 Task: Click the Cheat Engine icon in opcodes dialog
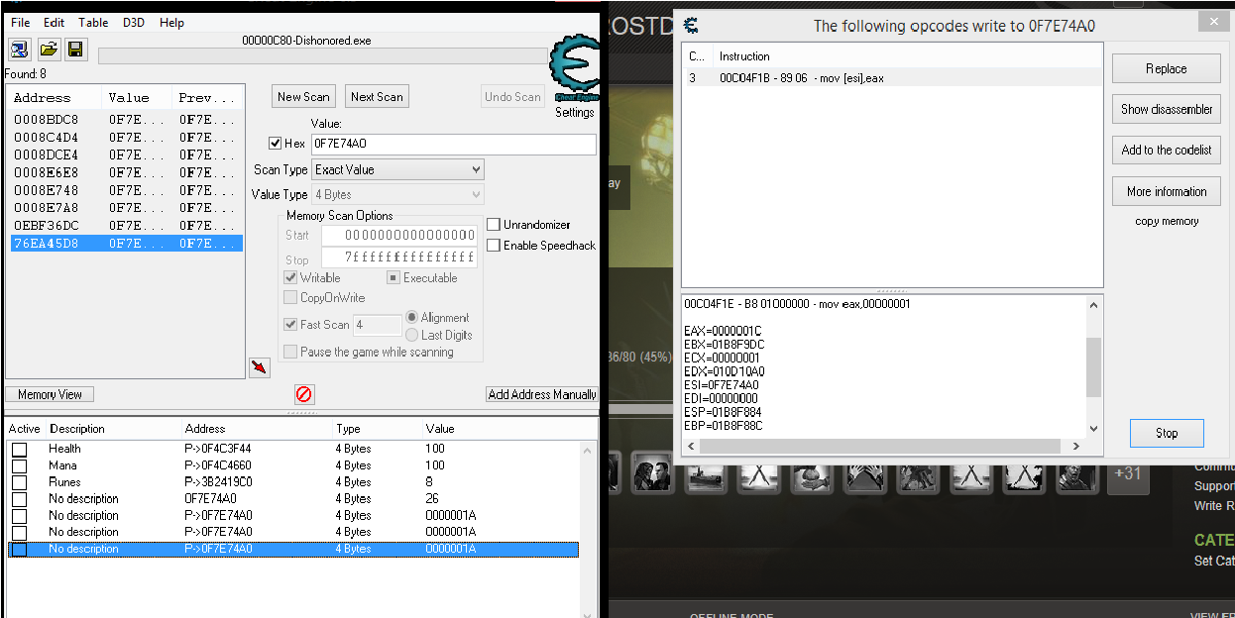[690, 26]
